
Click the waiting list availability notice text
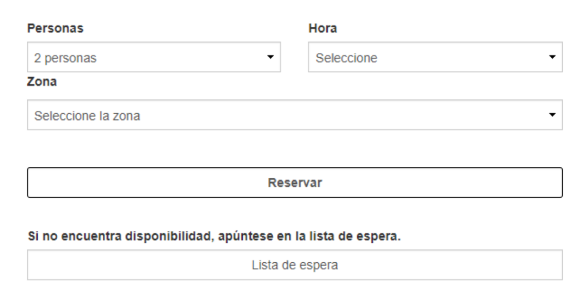pos(214,237)
